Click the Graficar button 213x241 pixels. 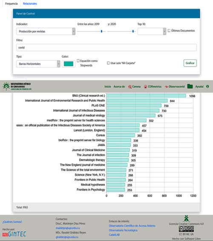[x=190, y=63]
